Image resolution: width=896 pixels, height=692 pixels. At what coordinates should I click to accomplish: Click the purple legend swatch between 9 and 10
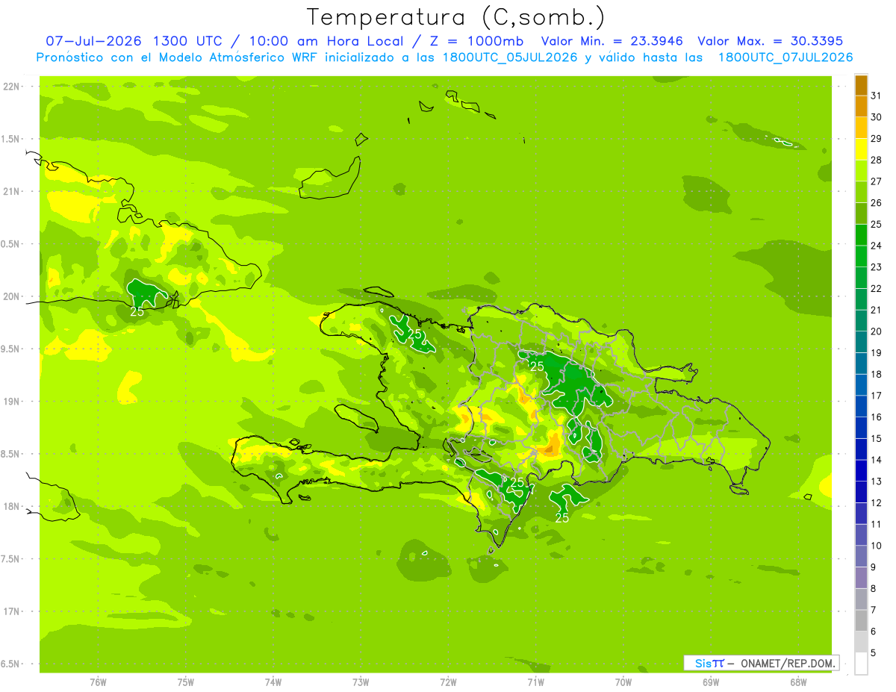tap(861, 556)
